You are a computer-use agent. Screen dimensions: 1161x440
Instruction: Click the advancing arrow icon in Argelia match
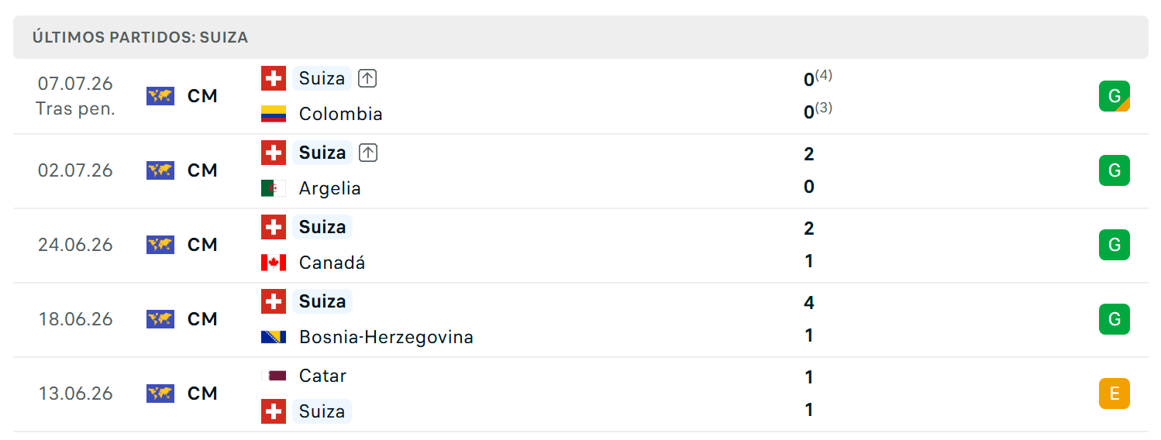click(368, 153)
